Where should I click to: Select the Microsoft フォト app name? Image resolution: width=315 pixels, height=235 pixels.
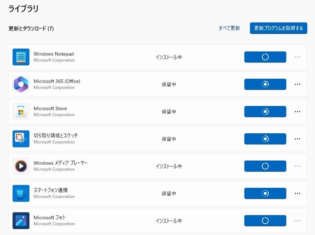(50, 217)
